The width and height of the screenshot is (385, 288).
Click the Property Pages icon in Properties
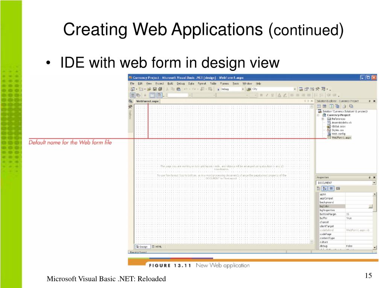point(338,188)
